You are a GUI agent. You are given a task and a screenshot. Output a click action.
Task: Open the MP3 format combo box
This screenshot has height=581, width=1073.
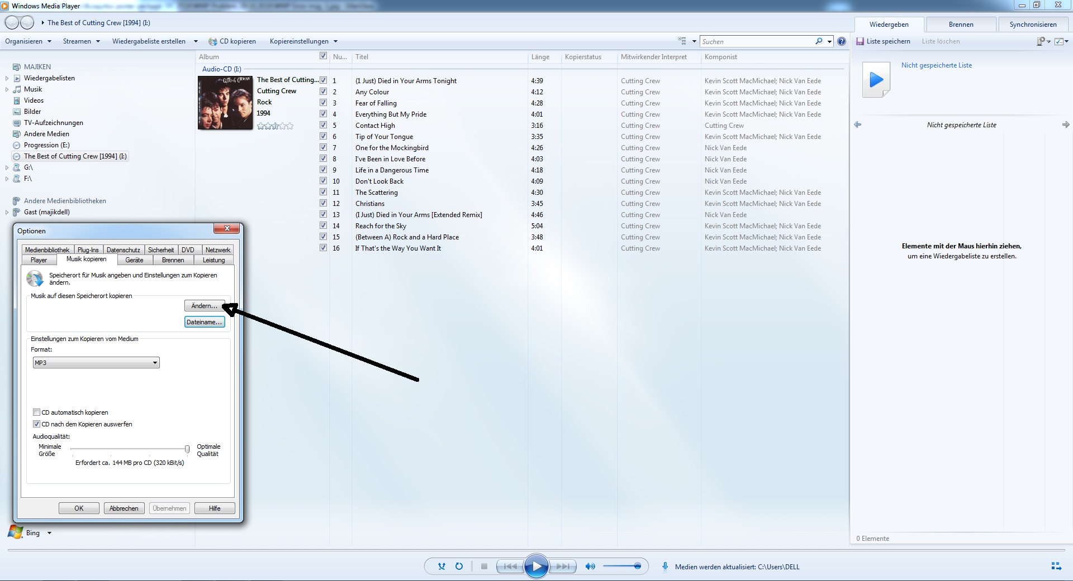click(x=96, y=363)
